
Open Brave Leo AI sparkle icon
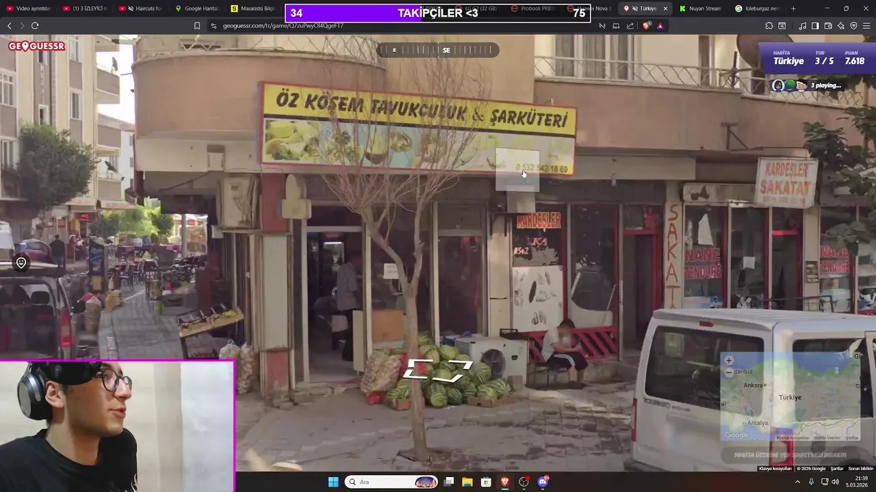[841, 25]
